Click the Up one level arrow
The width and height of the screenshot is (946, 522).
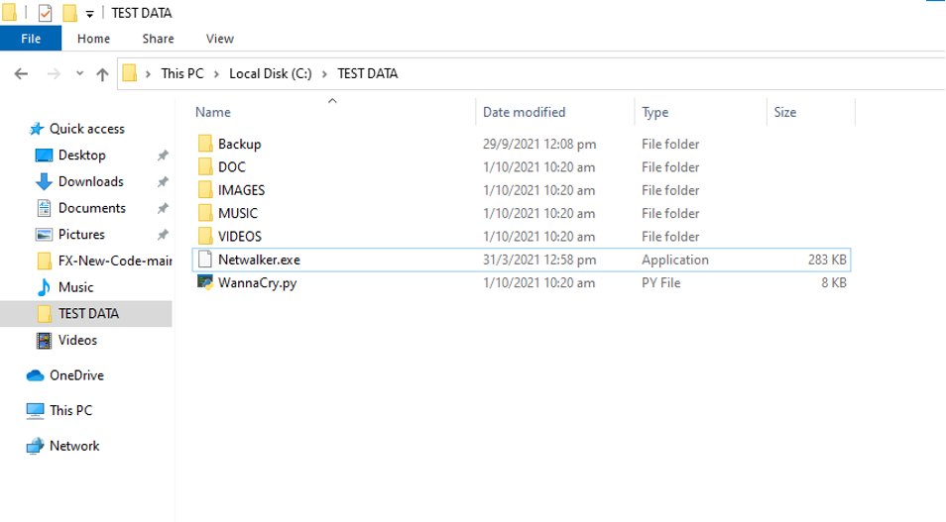coord(102,74)
